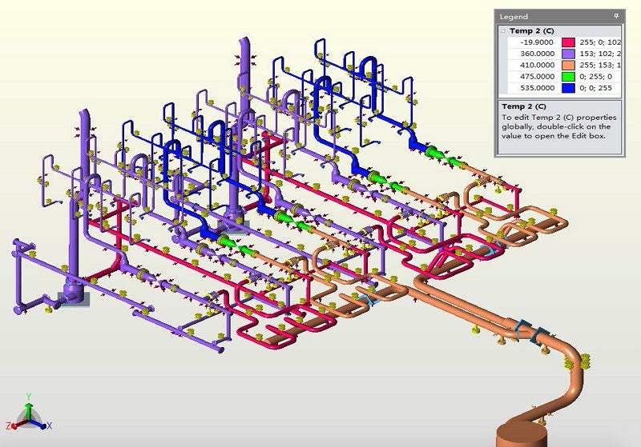Click the 360.0000 temperature value cell
The height and width of the screenshot is (447, 641).
[x=536, y=54]
